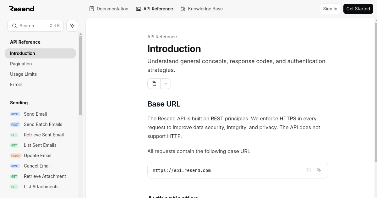
Task: Click the Knowledge Base books icon
Action: coord(183,9)
